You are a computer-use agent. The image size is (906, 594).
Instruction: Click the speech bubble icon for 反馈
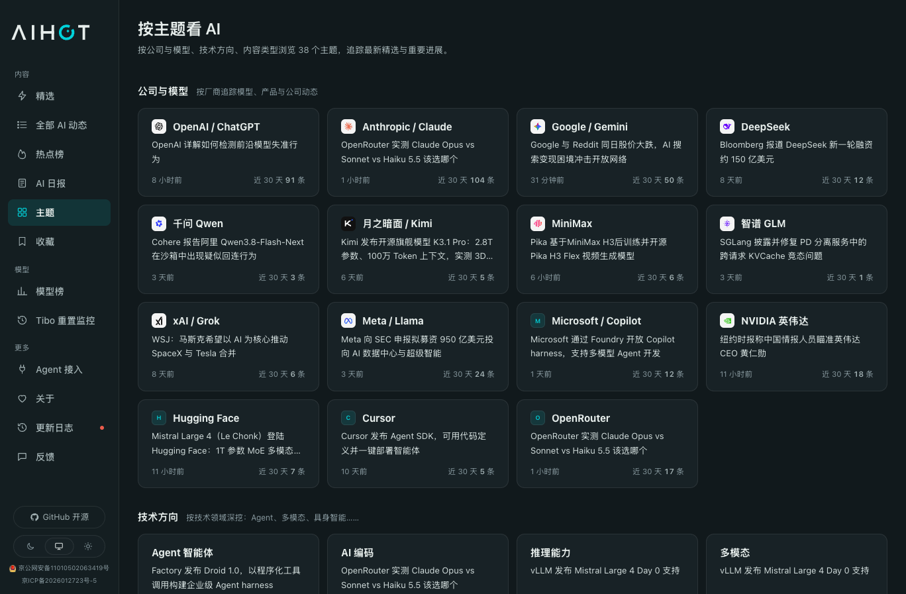pos(22,457)
